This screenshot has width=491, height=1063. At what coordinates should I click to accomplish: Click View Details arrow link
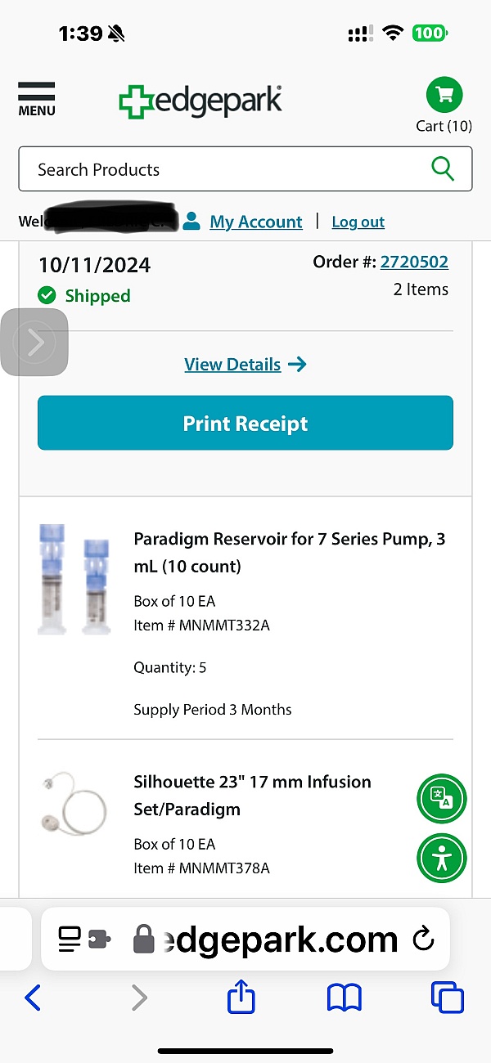[245, 365]
